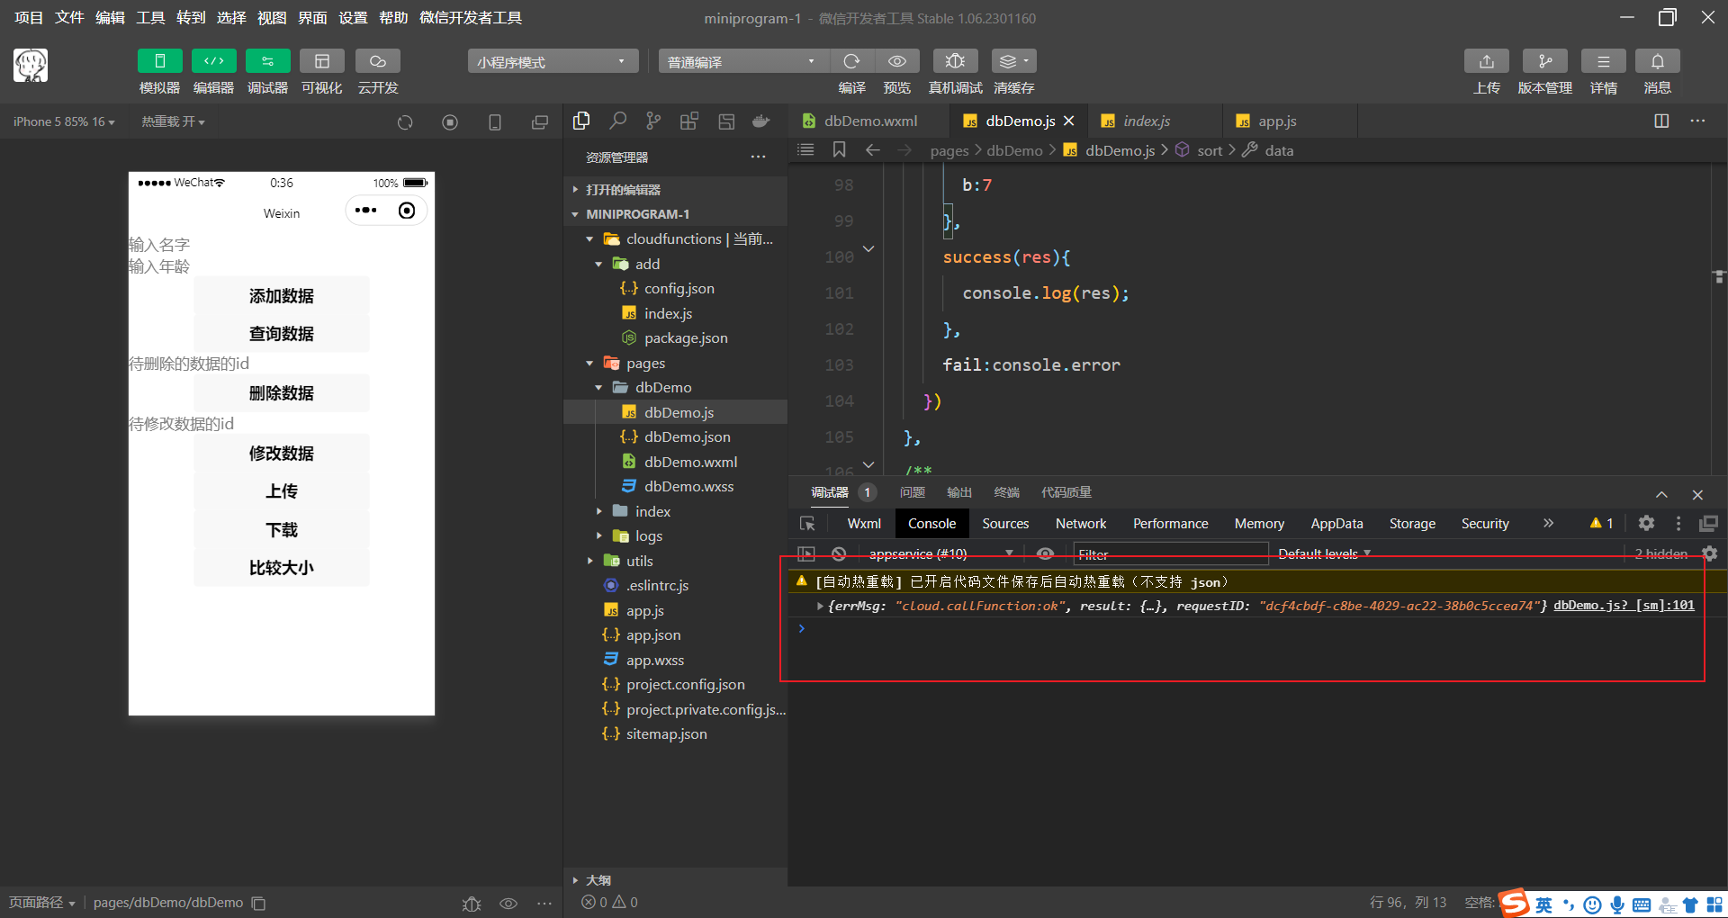Screen dimensions: 1728x918
Task: Toggle the console live expression eye icon
Action: coord(1045,553)
